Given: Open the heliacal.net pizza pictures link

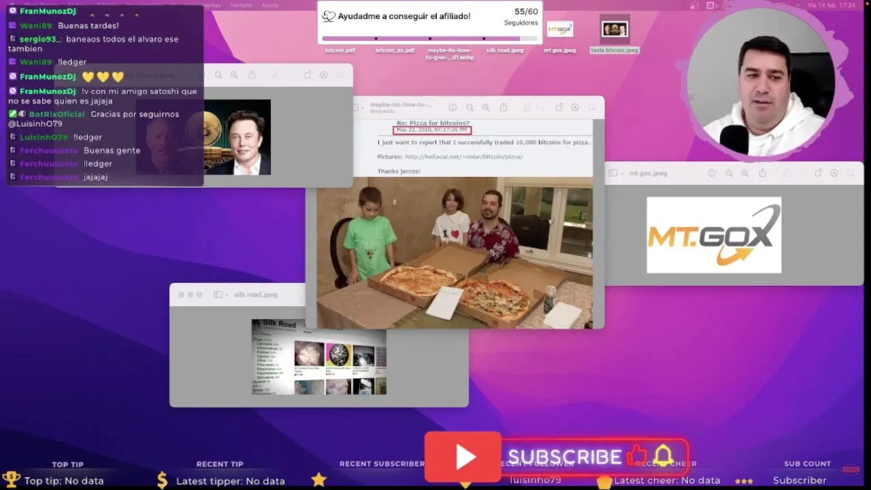Looking at the screenshot, I should click(463, 157).
